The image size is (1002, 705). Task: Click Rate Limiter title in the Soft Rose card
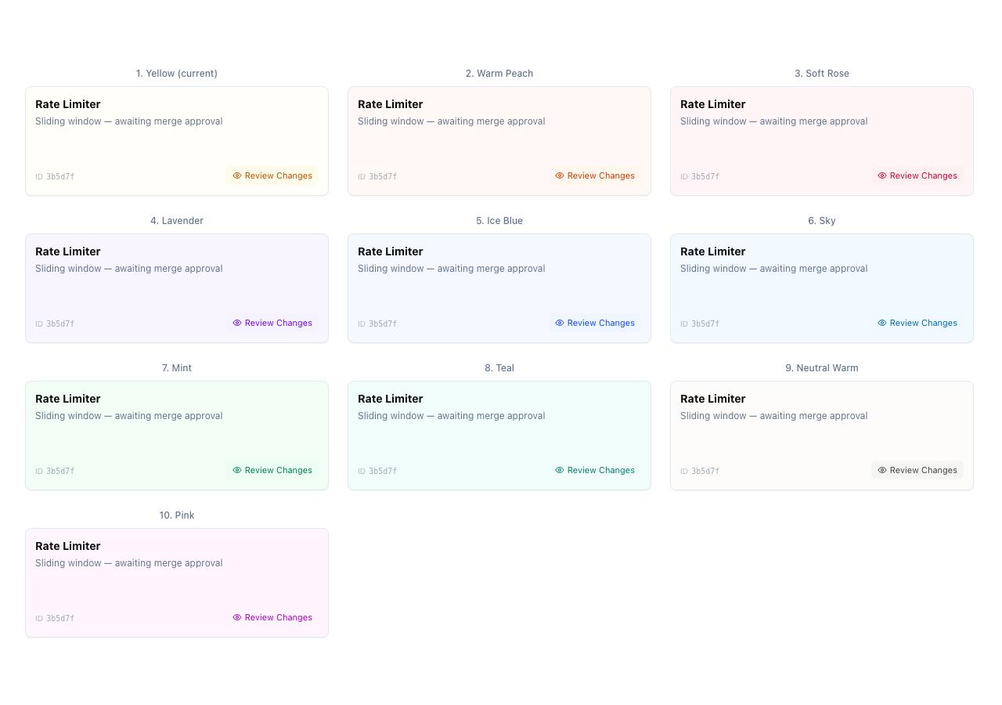[713, 104]
